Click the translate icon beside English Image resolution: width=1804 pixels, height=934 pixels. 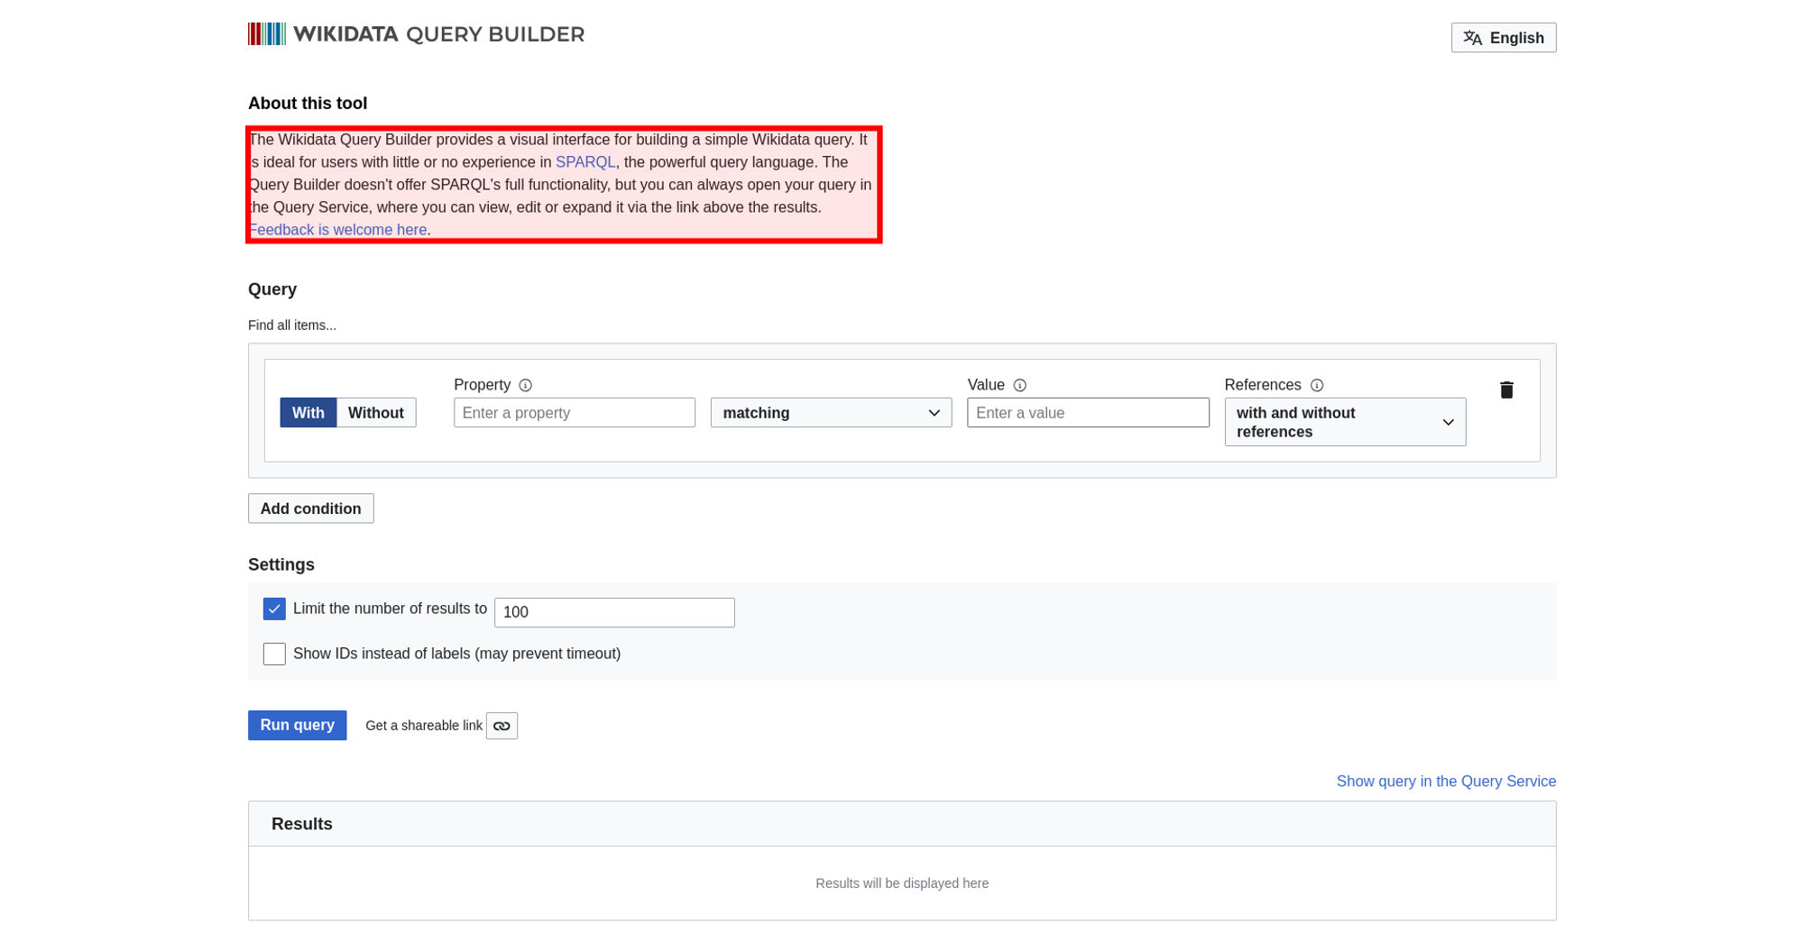[x=1472, y=38]
